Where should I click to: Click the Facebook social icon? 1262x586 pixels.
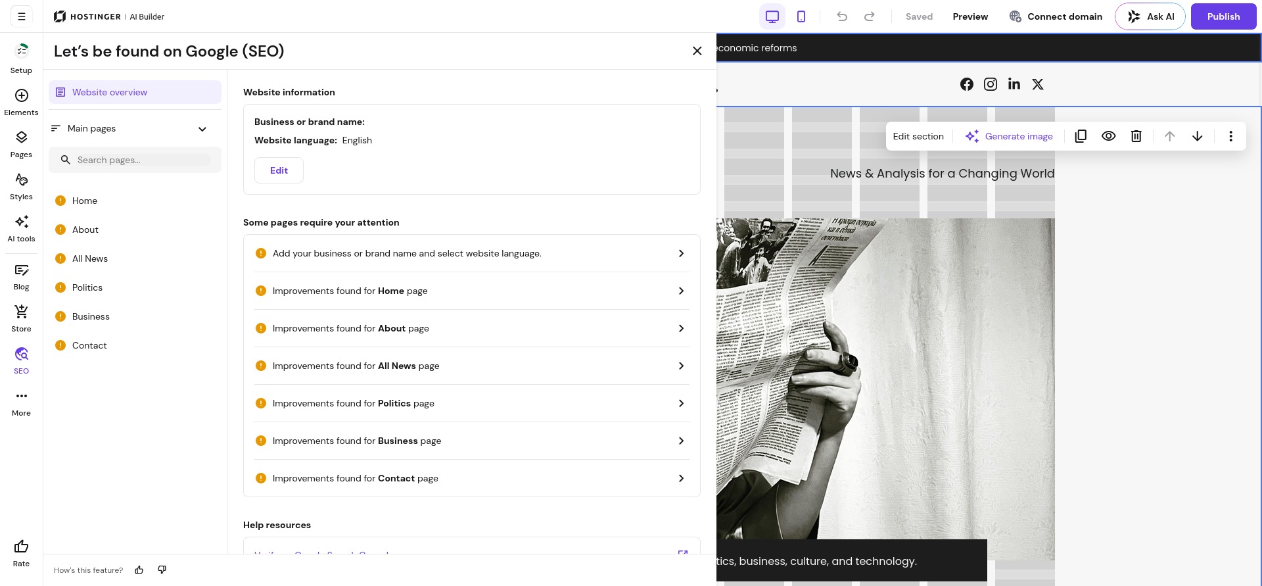967,84
